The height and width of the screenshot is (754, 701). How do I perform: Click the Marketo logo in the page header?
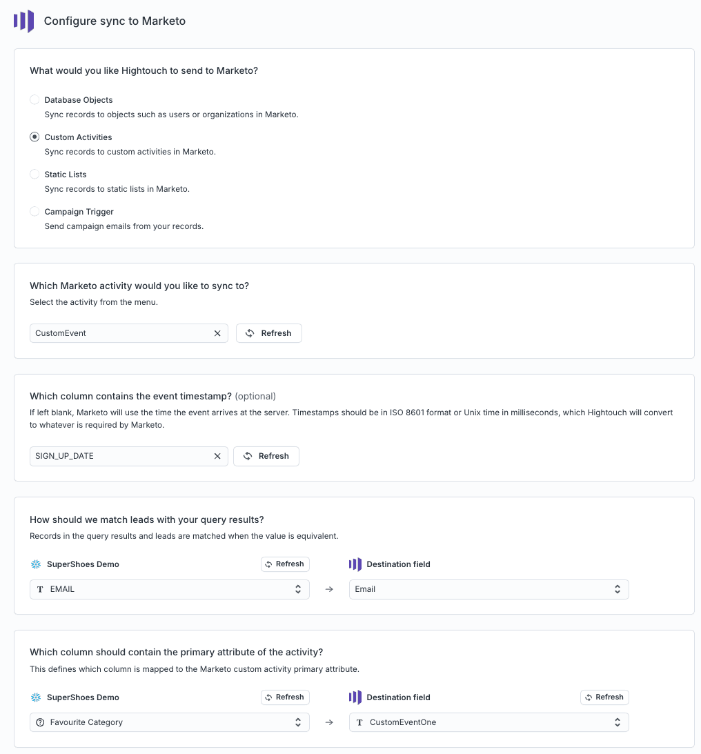23,21
